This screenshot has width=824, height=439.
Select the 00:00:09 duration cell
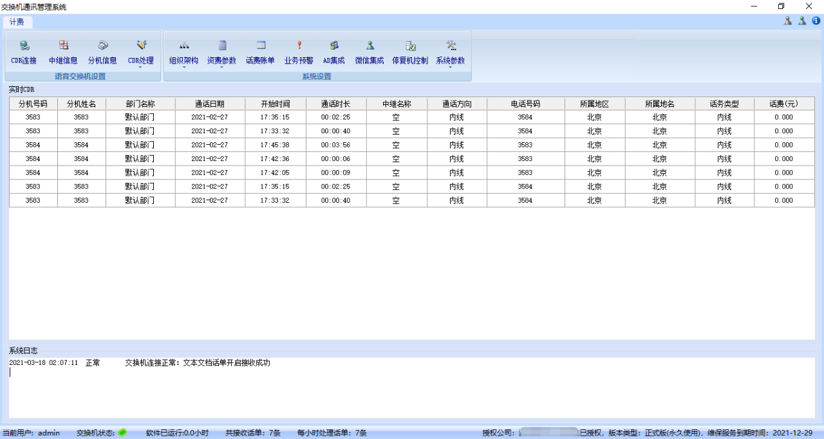click(x=336, y=173)
